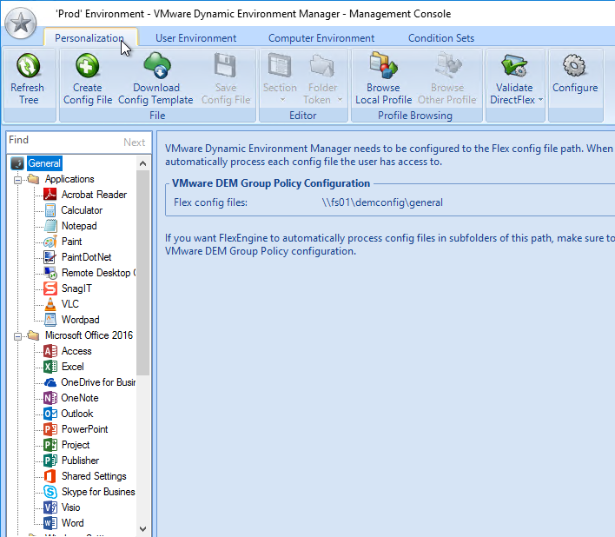Select the OneNote icon
This screenshot has height=537, width=615.
tap(50, 398)
